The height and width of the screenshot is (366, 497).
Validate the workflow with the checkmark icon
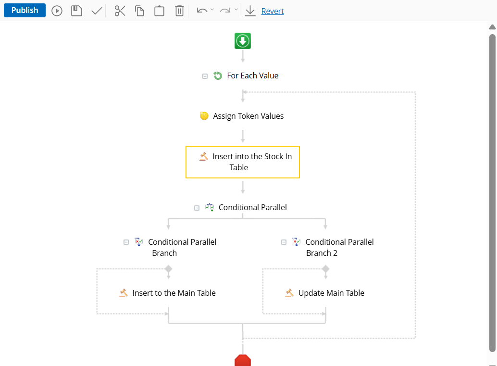point(97,11)
